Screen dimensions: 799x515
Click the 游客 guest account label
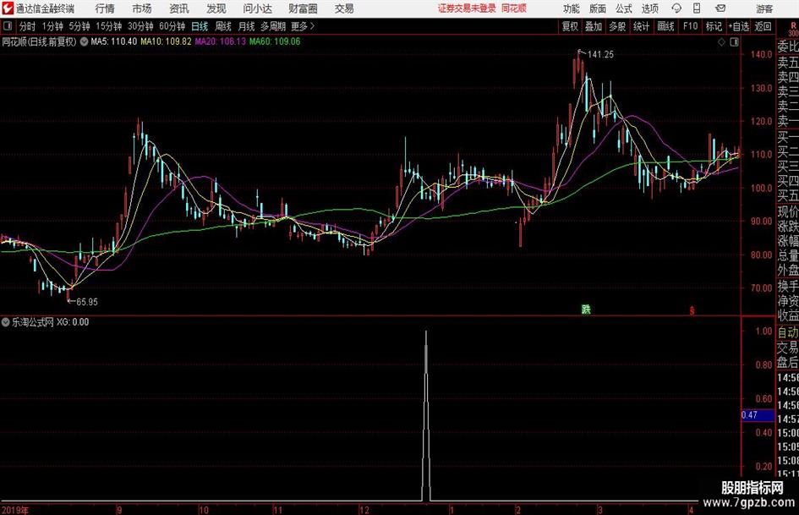click(764, 8)
